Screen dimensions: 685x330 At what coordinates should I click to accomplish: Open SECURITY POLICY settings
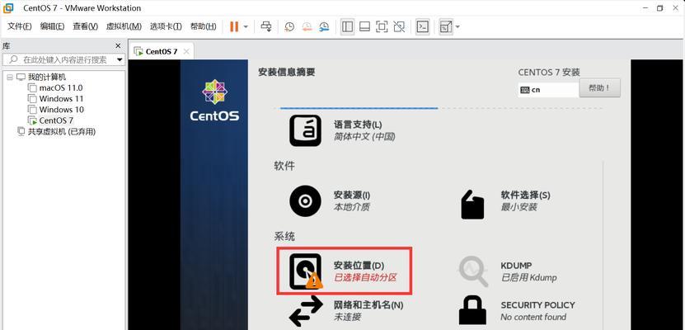click(517, 311)
